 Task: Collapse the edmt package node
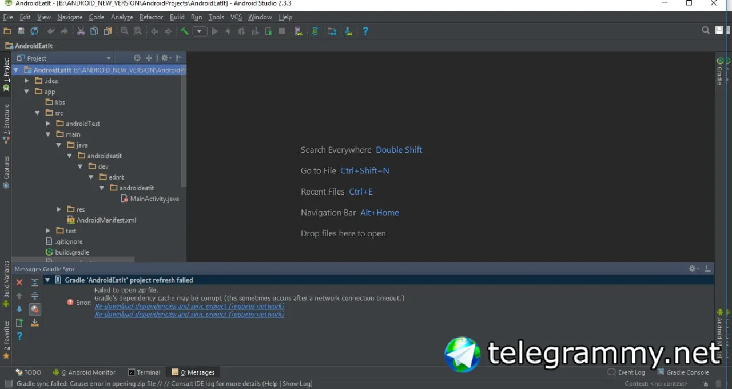(90, 177)
